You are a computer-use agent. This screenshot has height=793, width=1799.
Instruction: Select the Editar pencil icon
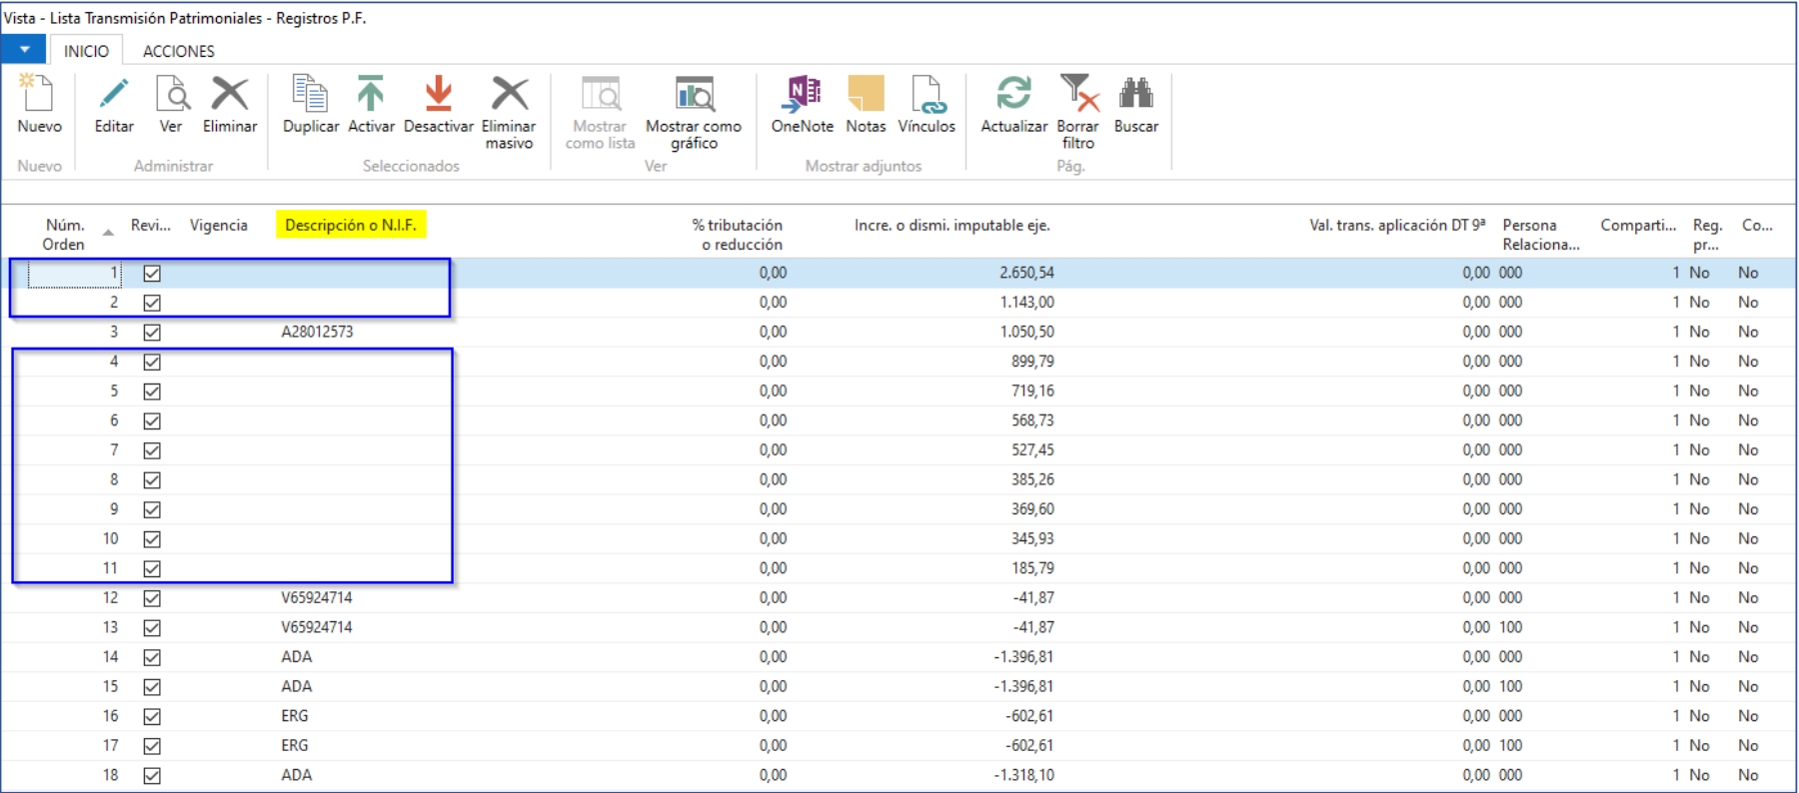coord(114,93)
